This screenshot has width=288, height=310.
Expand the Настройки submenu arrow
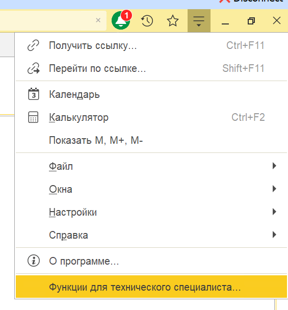click(x=274, y=212)
